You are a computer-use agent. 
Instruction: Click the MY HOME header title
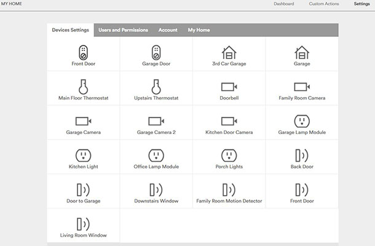12,4
